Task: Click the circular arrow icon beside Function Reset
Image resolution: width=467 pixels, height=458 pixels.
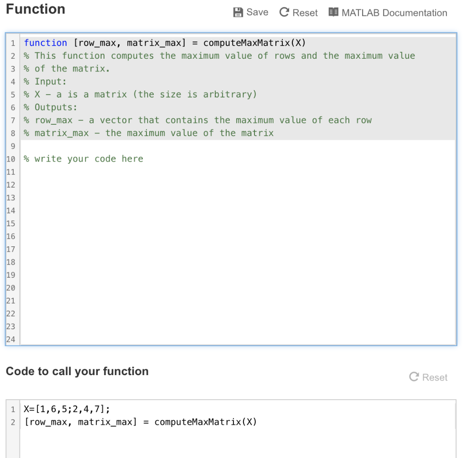Action: [x=284, y=12]
